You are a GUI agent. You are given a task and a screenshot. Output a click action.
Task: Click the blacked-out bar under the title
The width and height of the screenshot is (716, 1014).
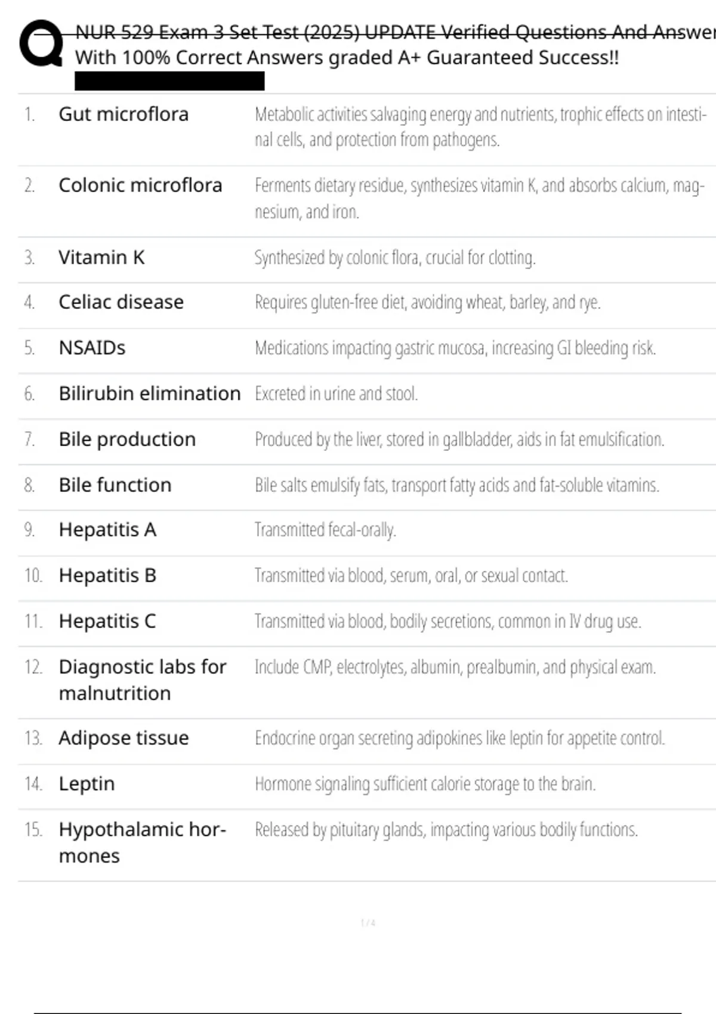169,81
